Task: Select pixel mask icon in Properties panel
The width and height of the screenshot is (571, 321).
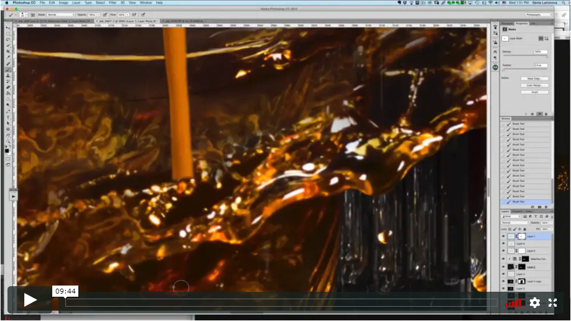Action: click(x=541, y=38)
